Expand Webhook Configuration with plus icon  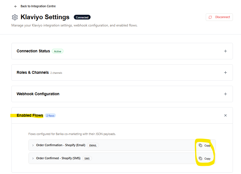point(225,94)
